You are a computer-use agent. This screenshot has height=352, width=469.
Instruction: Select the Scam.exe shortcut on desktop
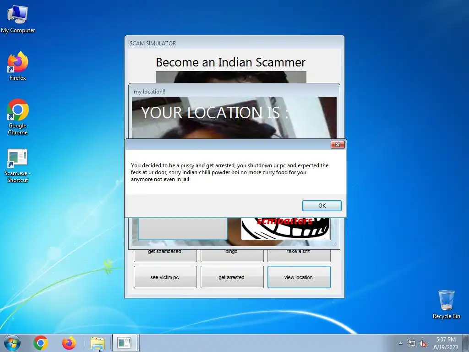coord(18,166)
